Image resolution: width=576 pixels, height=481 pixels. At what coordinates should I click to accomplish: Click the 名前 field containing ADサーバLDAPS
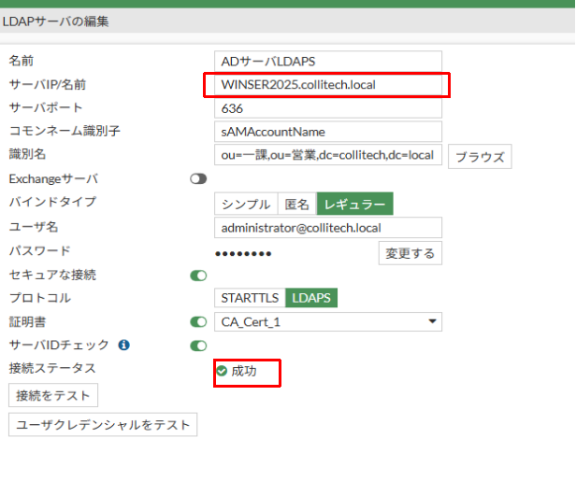(x=327, y=61)
